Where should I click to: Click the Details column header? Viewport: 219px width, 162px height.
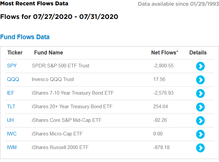pyautogui.click(x=198, y=52)
